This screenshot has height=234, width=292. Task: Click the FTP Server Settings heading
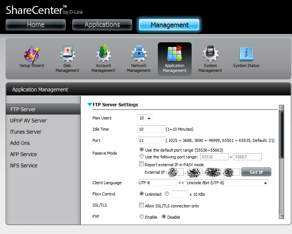[115, 105]
